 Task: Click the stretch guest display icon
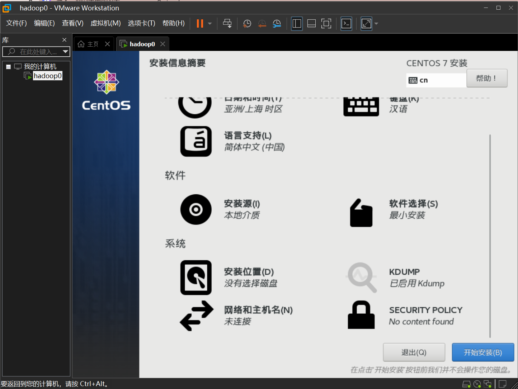(366, 24)
